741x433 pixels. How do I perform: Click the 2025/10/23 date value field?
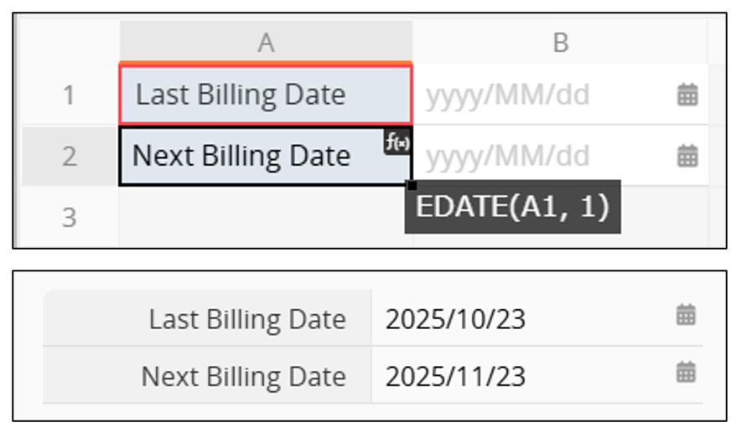tap(455, 319)
